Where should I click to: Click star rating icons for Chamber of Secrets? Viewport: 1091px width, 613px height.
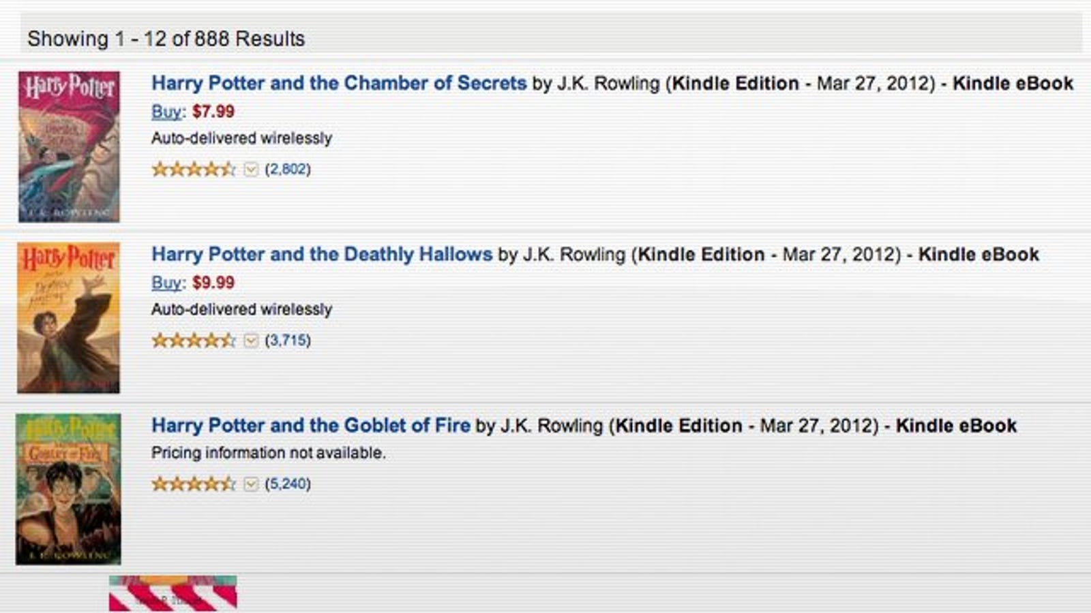pyautogui.click(x=194, y=169)
